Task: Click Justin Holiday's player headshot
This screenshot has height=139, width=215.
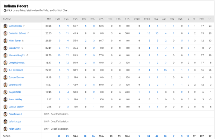Action: [x=5, y=26]
